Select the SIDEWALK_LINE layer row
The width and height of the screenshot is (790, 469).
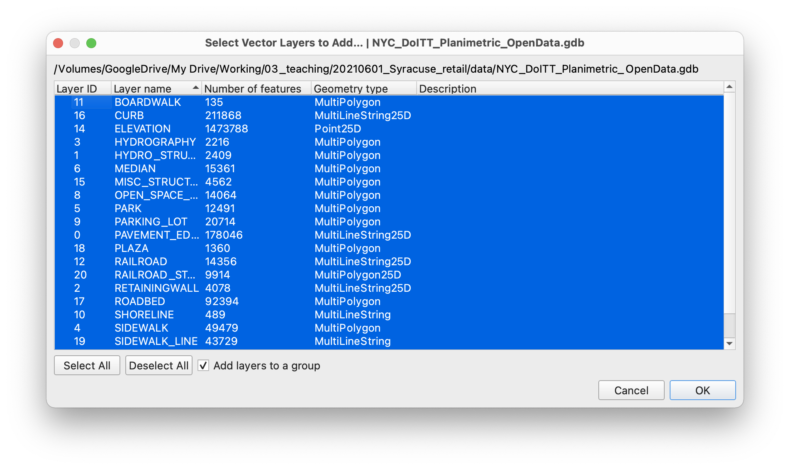pyautogui.click(x=156, y=341)
